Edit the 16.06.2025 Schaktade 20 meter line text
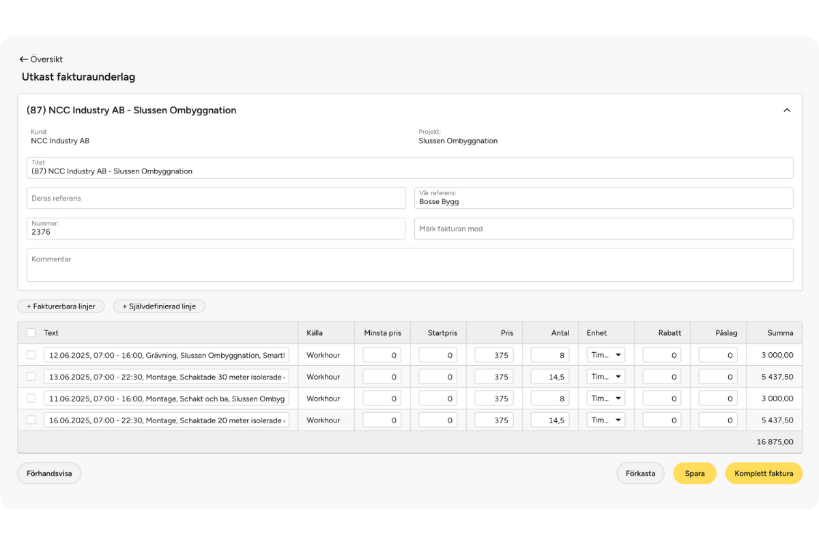The width and height of the screenshot is (819, 546). click(x=167, y=420)
